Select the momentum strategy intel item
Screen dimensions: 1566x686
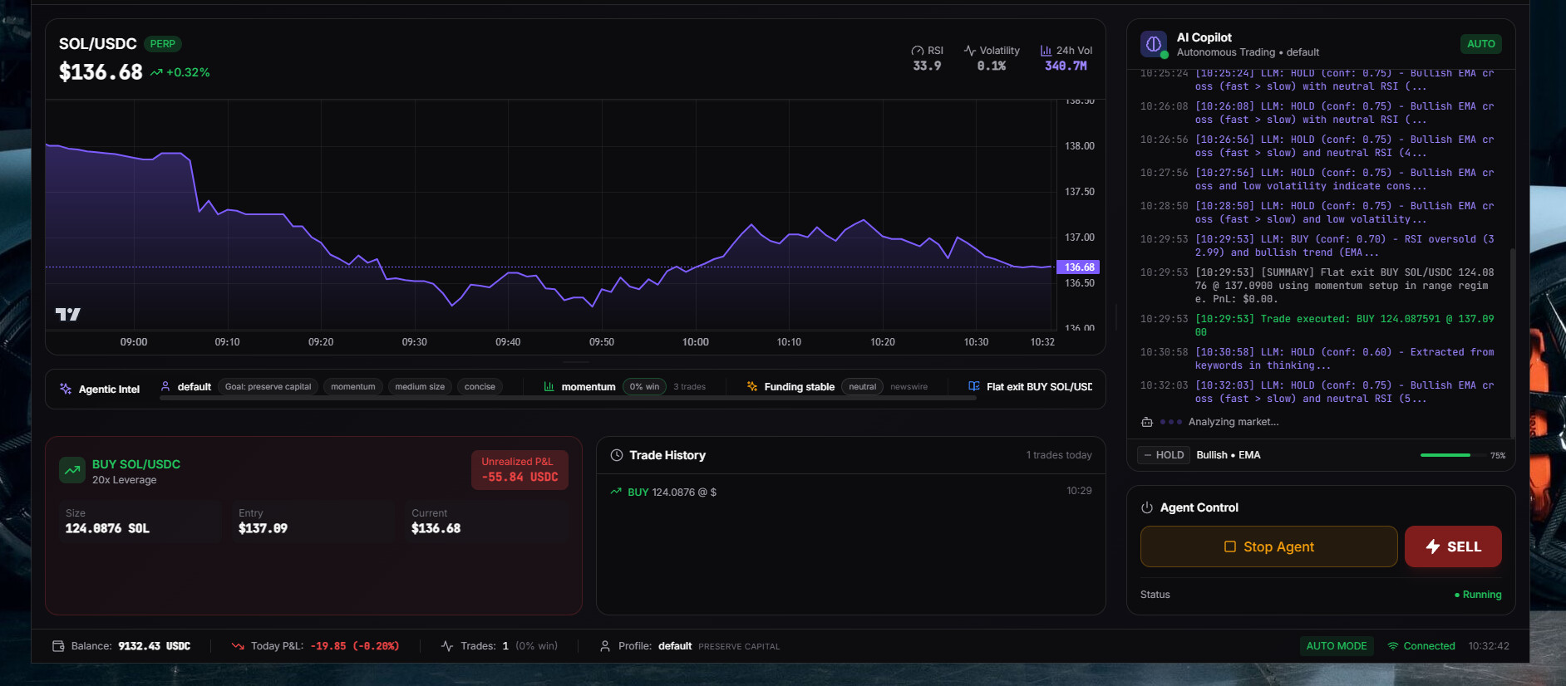pos(588,387)
